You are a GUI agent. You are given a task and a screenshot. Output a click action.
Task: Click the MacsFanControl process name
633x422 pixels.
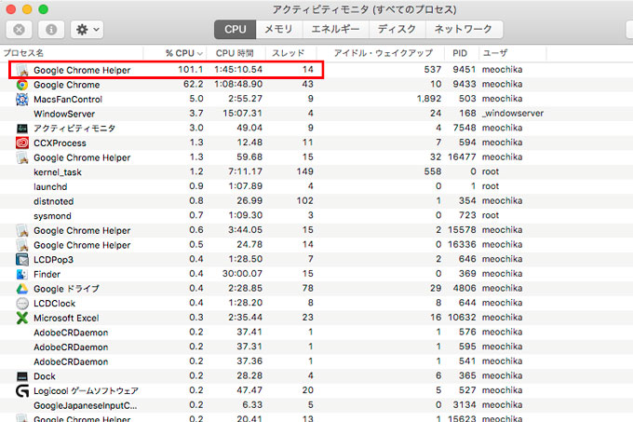[x=68, y=100]
